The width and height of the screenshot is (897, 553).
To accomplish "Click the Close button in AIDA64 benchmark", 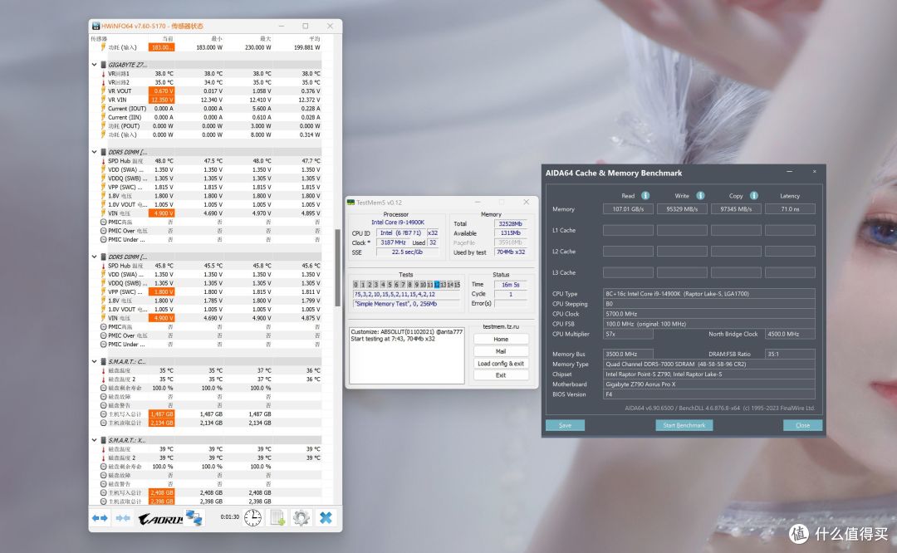I will click(x=802, y=425).
